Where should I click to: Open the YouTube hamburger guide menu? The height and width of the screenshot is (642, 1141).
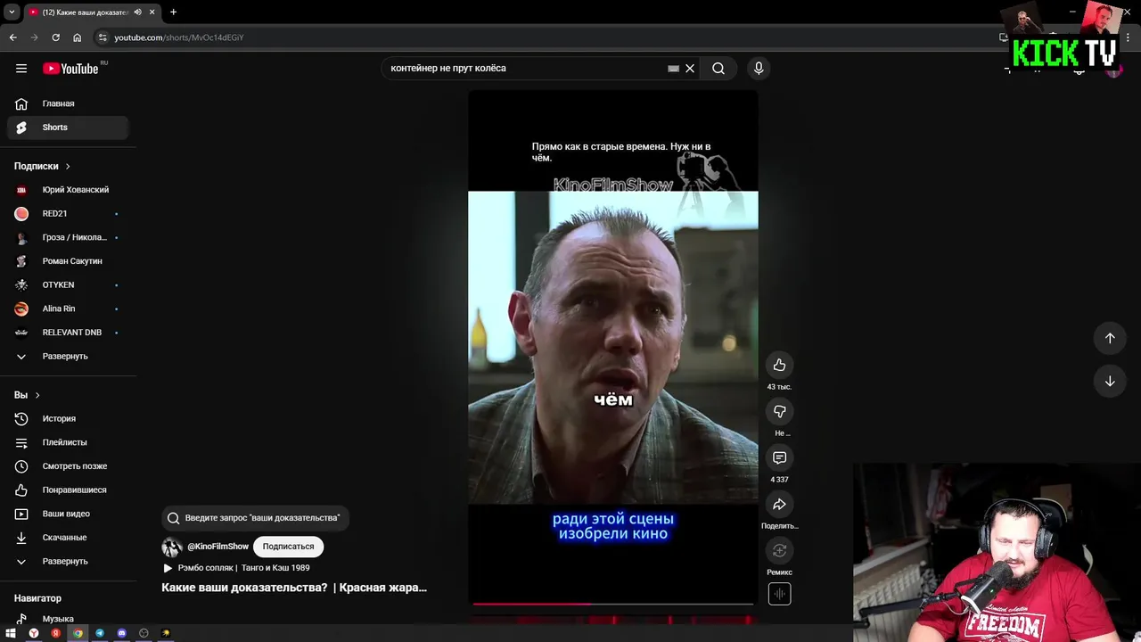21,69
